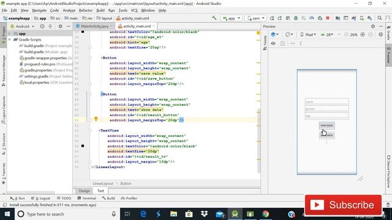Click Collapse All icon in Project panel
The width and height of the screenshot is (392, 220).
coord(50,26)
